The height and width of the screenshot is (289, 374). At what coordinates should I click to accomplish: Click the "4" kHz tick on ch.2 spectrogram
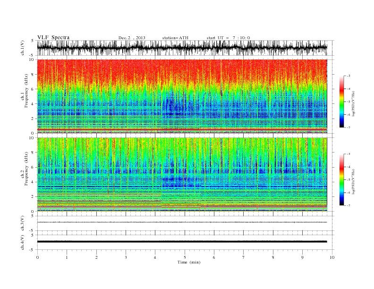[33, 182]
